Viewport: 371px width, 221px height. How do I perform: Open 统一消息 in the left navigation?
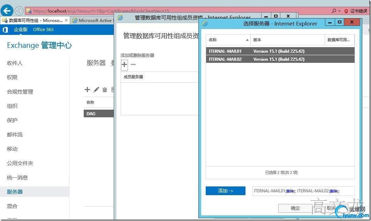17,178
